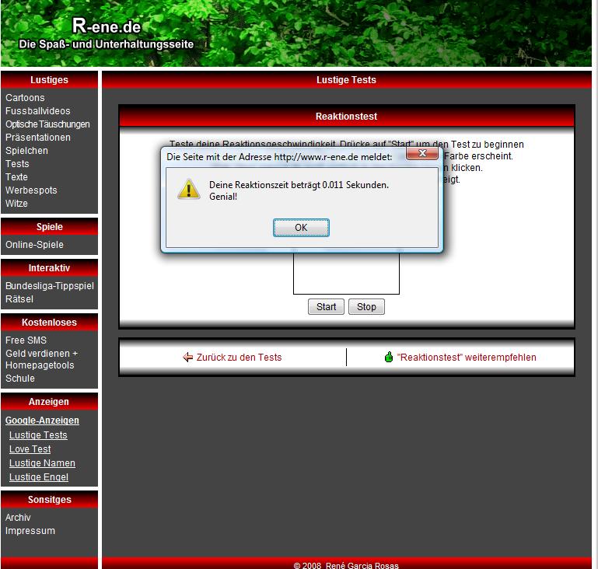Open Online-Spiele under Spiele
Viewport: 598px width, 569px height.
tap(34, 245)
